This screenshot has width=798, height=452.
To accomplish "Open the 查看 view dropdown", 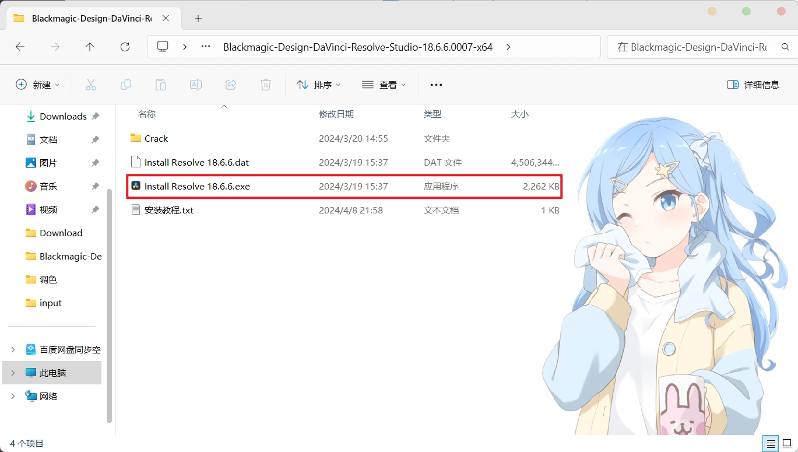I will point(384,85).
